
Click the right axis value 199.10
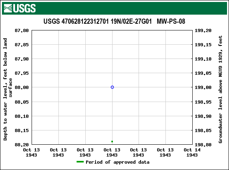[x=203, y=59]
